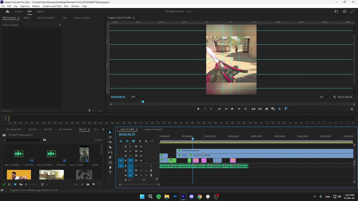The image size is (358, 201).
Task: Select the Track Select Forward tool
Action: pos(110,137)
